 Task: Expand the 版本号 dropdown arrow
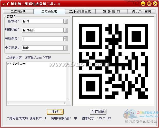tap(65, 21)
